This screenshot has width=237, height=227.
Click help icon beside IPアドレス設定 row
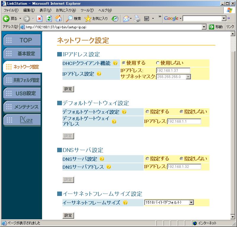tap(99, 74)
